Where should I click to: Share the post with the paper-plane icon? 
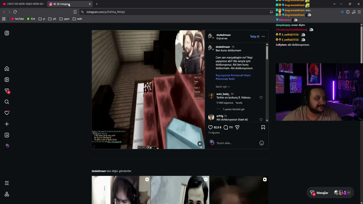237,127
